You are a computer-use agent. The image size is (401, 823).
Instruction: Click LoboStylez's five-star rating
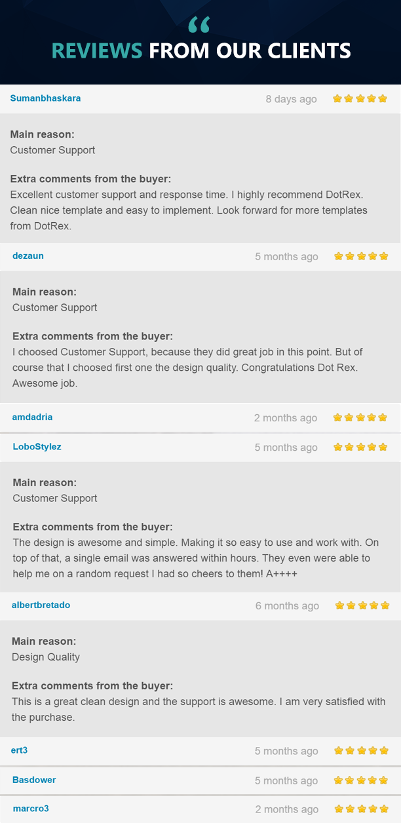tap(361, 447)
